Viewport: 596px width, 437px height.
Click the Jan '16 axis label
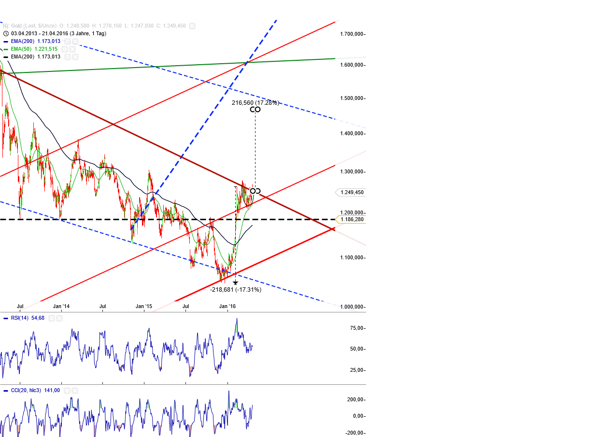point(227,306)
